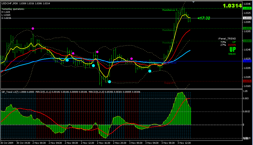
Task: Click the '2 Nov 12:30' time axis label
Action: pos(87,143)
